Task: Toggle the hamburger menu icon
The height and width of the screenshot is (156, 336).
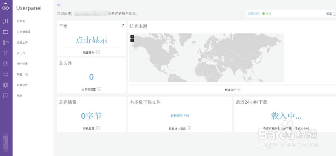Action: tap(58, 5)
